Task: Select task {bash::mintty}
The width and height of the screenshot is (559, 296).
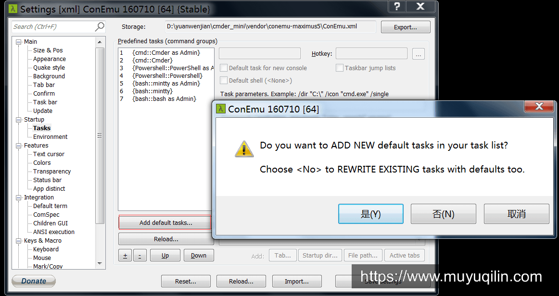Action: 166,91
